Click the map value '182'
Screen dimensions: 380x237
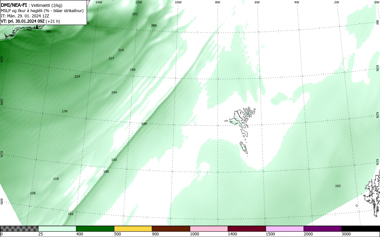pos(71,214)
